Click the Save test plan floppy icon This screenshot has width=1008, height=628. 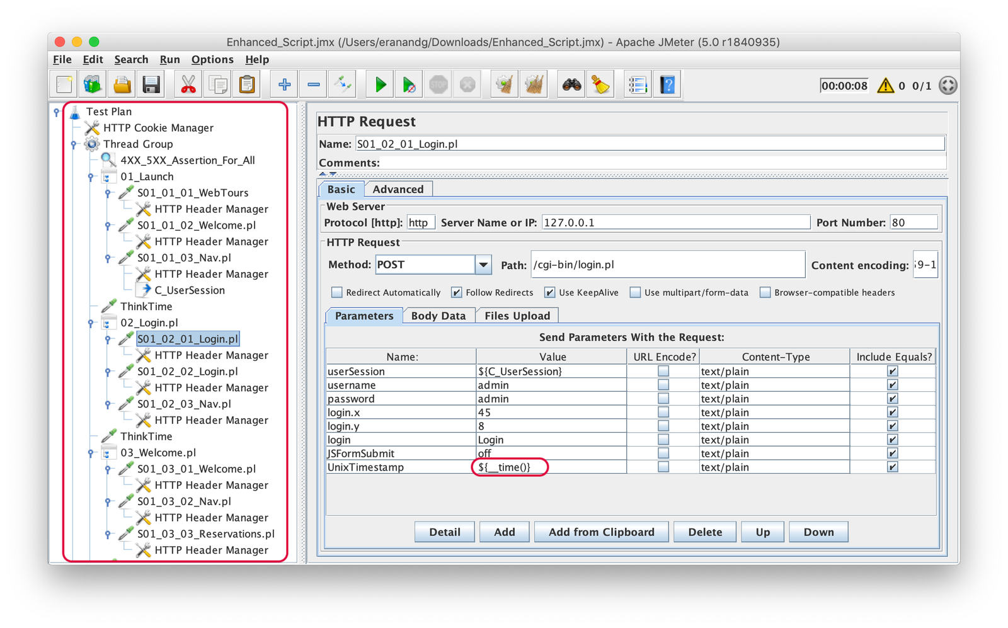(x=151, y=84)
